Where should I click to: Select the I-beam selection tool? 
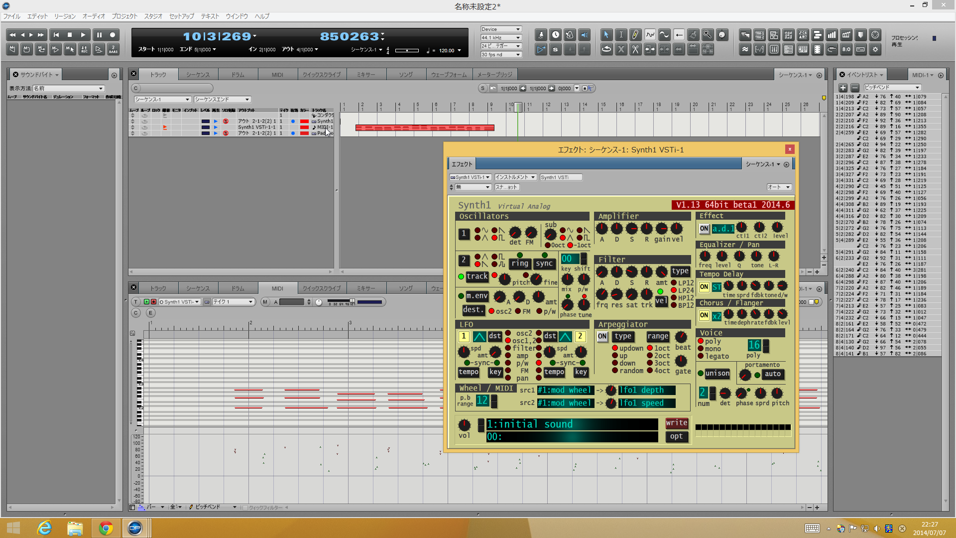tap(621, 35)
